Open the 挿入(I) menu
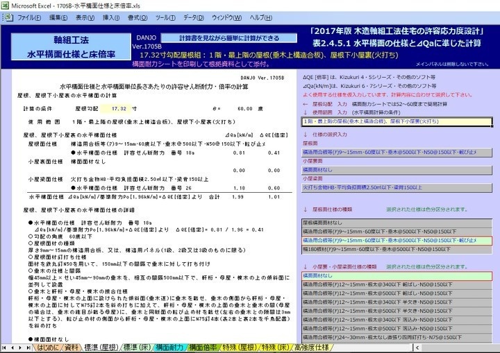This screenshot has width=500, height=353. 111,17
